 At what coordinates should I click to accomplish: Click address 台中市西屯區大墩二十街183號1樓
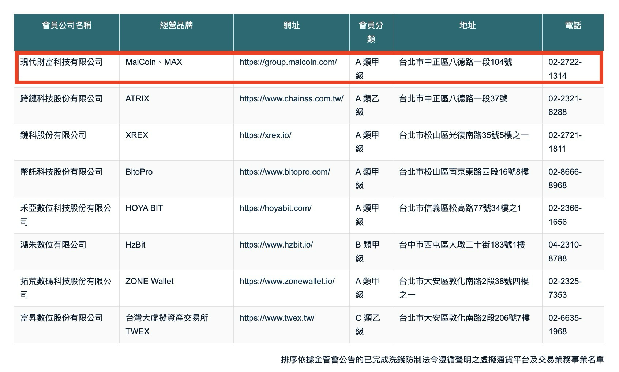pyautogui.click(x=462, y=245)
